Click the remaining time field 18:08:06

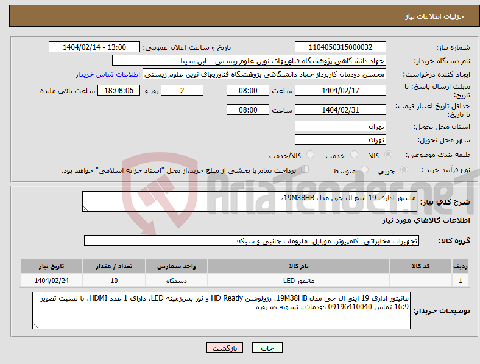tap(119, 90)
